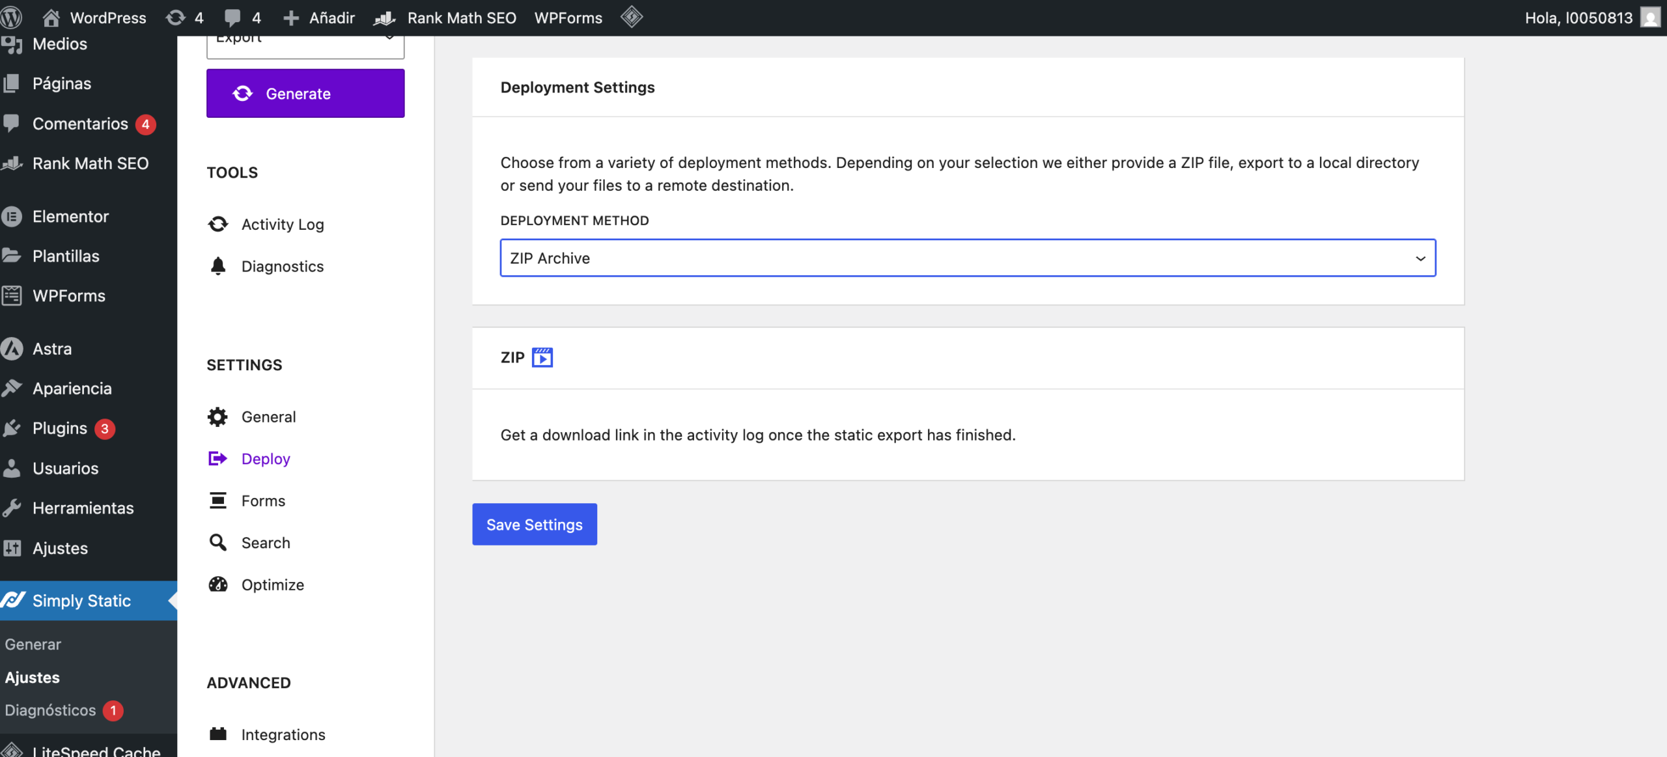
Task: Click the Diagnostics bell icon
Action: tap(218, 266)
